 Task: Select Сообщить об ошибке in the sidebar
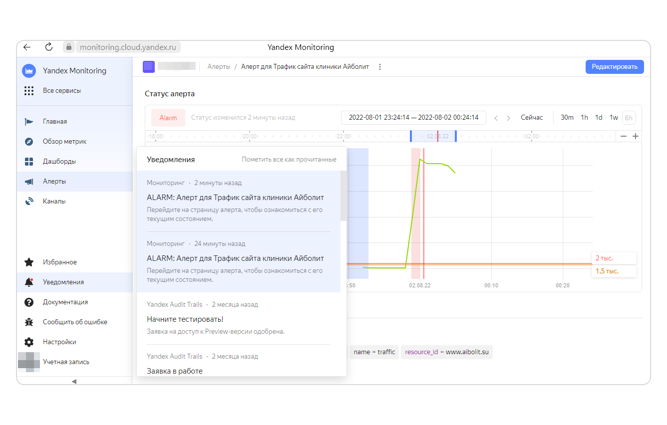coord(74,322)
